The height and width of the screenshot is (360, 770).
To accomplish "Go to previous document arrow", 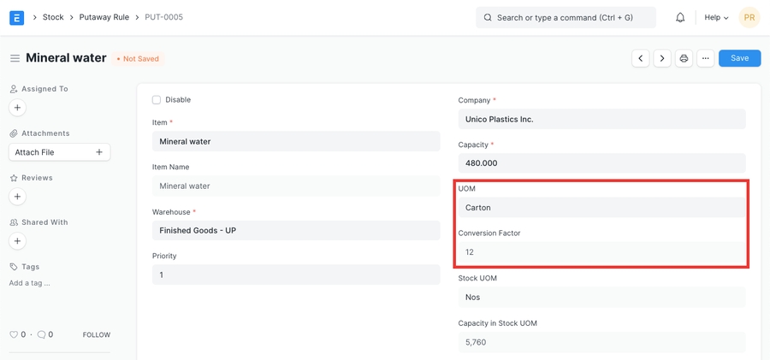I will click(x=640, y=58).
